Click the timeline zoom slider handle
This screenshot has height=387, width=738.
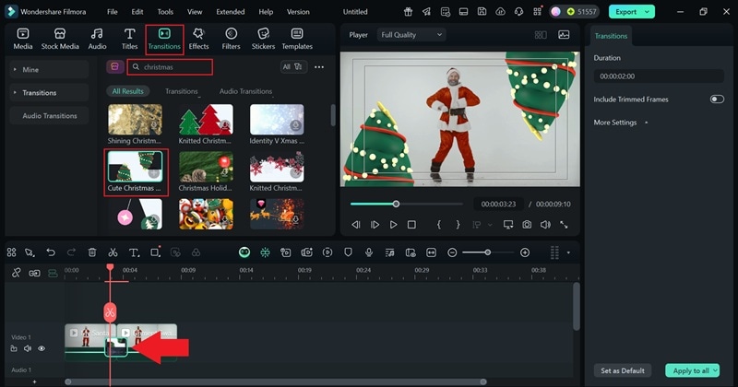(488, 252)
